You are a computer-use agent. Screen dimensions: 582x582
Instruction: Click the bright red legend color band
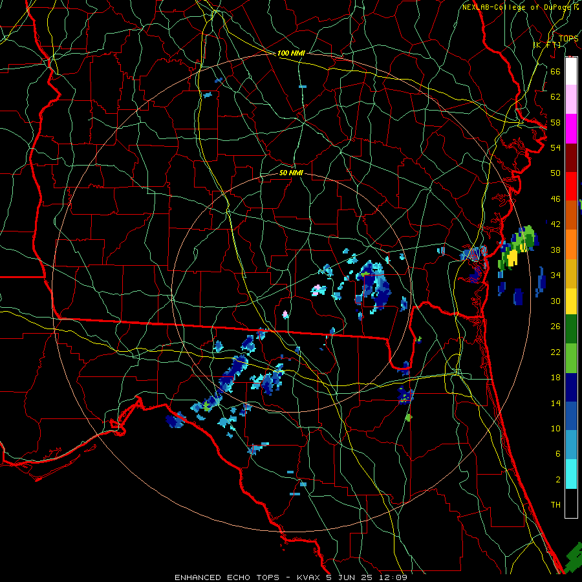pyautogui.click(x=571, y=186)
